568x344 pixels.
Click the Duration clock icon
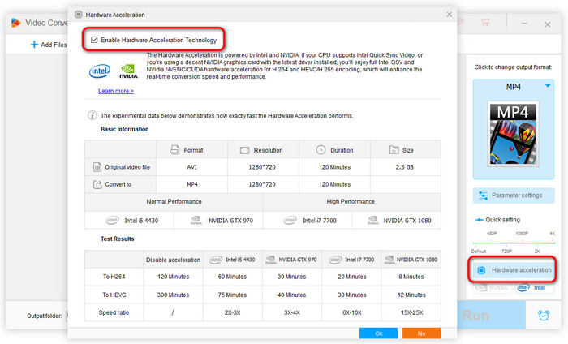tap(321, 149)
